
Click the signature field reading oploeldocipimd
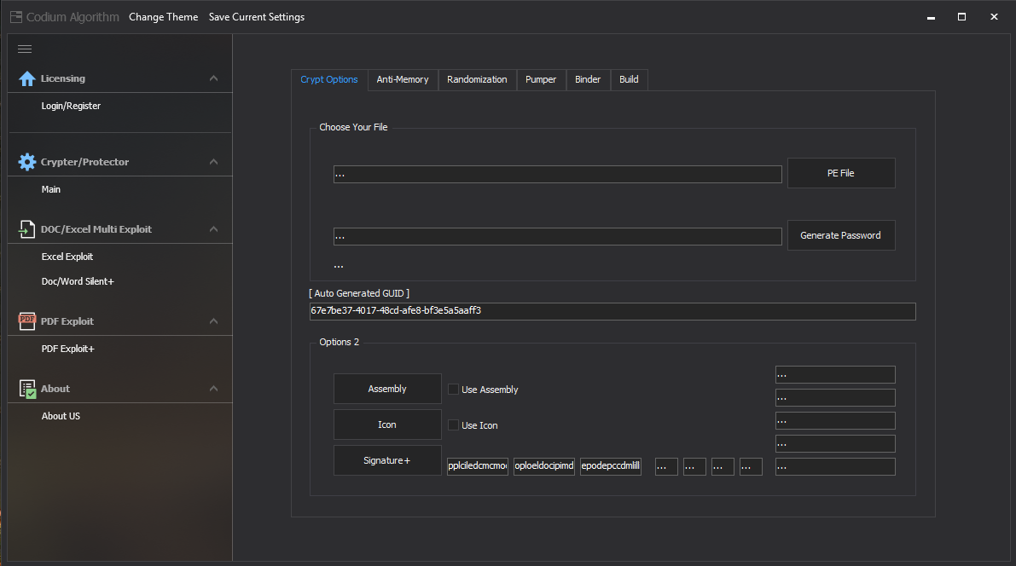[544, 466]
